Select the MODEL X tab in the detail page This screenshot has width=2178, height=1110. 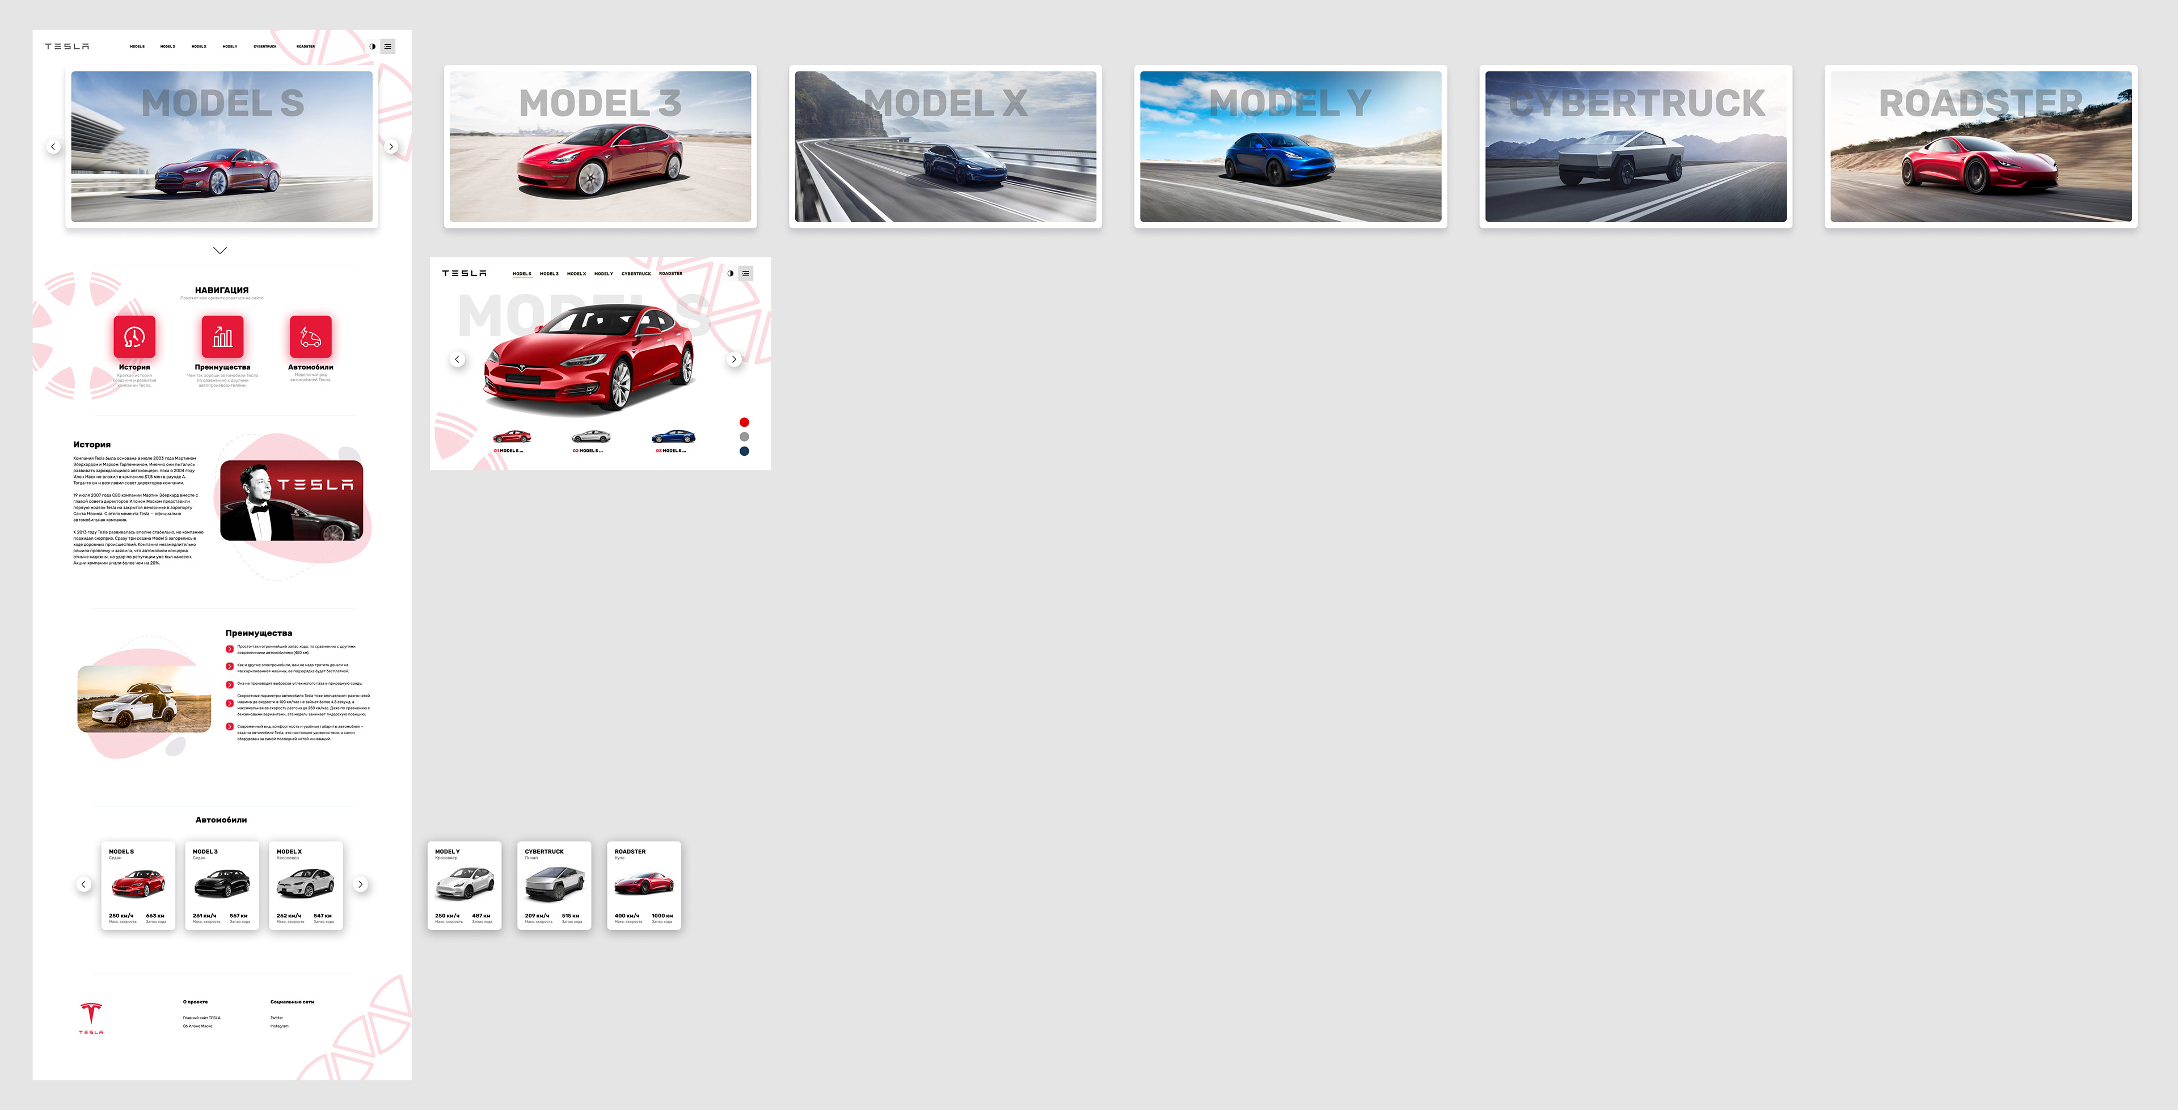pyautogui.click(x=577, y=274)
